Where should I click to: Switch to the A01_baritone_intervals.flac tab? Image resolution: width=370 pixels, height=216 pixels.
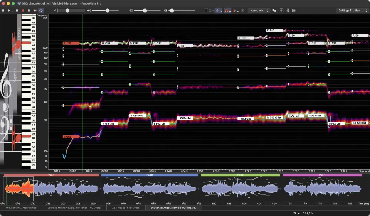point(21,208)
